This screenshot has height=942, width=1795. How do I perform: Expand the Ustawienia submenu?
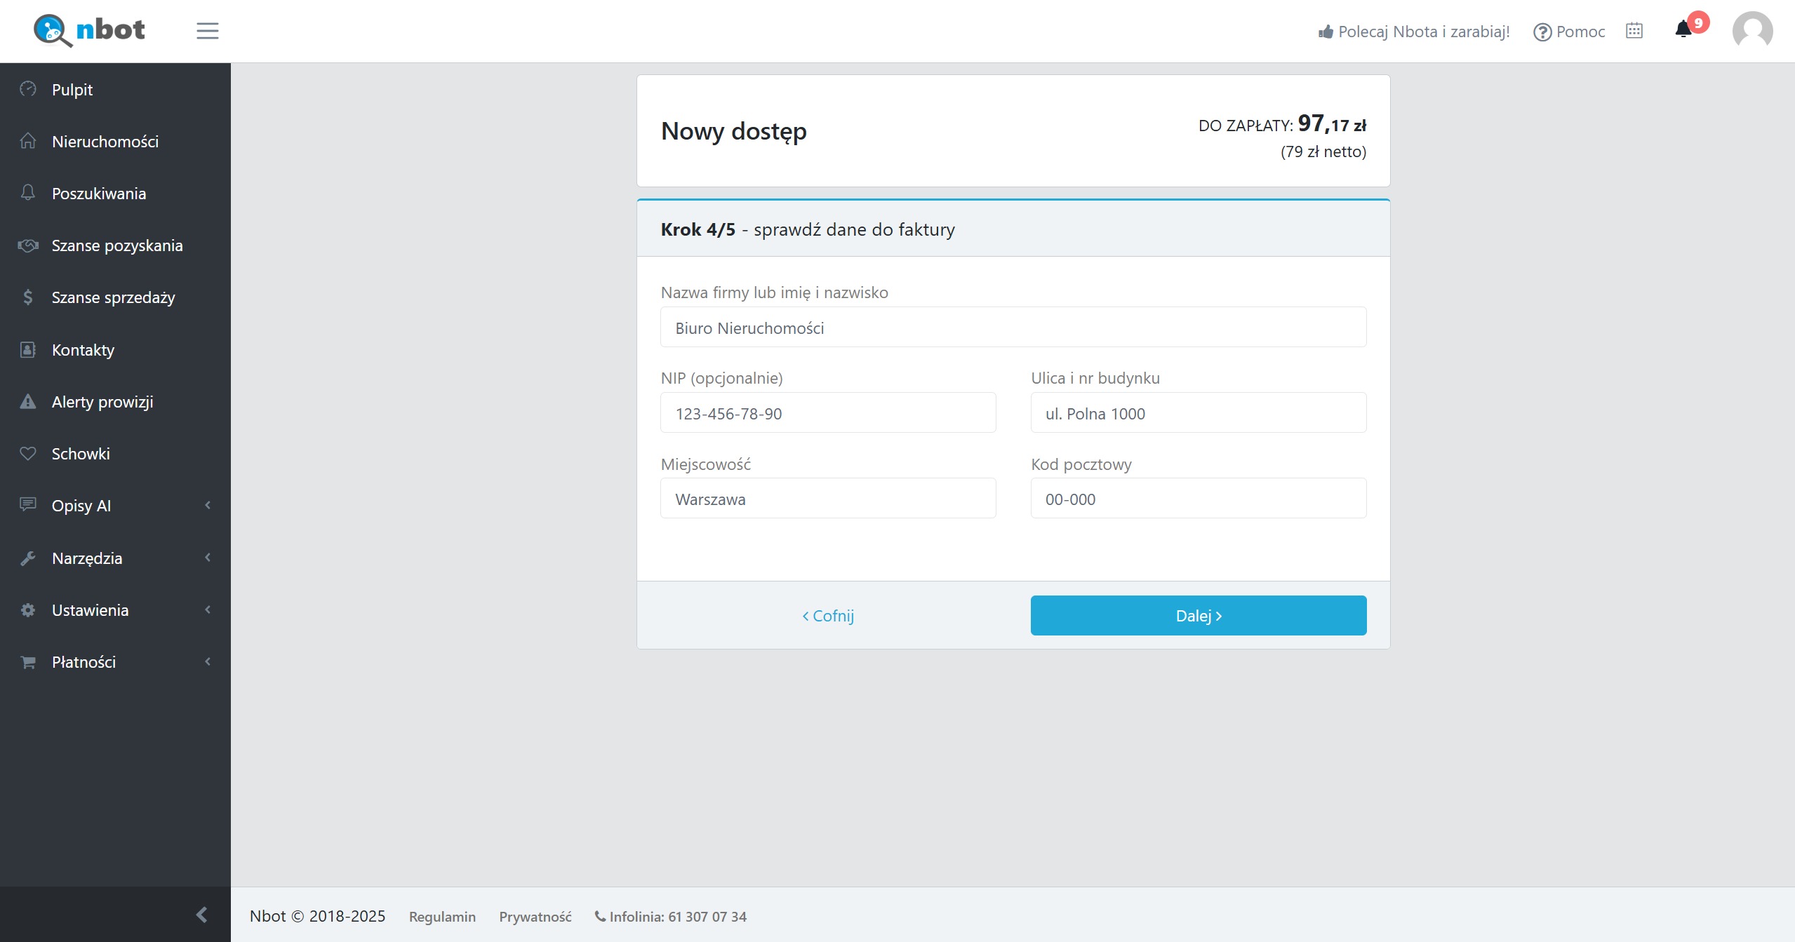coord(208,610)
